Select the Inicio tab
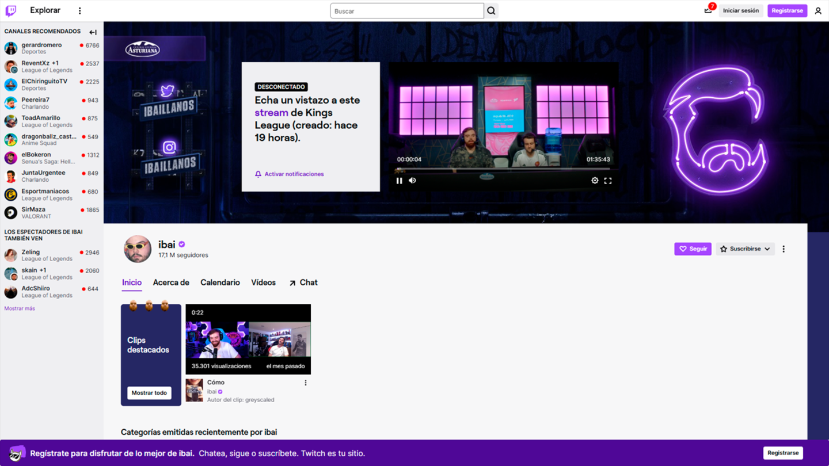829x466 pixels. point(132,282)
